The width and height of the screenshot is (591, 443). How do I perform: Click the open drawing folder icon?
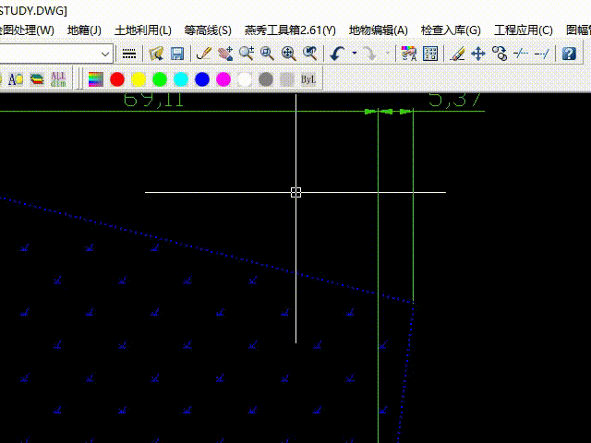[156, 54]
